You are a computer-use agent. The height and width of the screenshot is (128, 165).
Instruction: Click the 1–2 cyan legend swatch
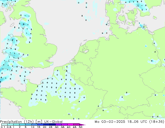coord(16,125)
